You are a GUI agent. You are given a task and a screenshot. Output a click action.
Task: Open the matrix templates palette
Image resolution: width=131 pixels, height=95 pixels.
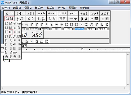(94, 19)
